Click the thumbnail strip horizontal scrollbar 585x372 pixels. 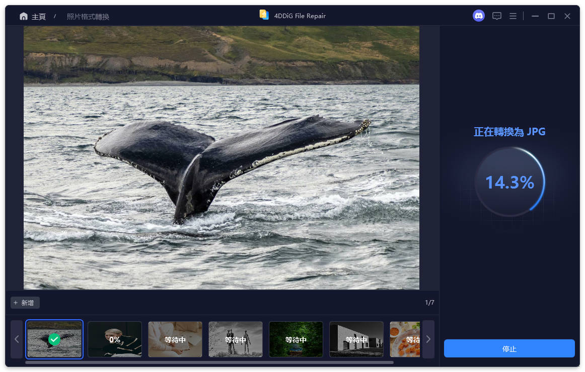coord(209,362)
